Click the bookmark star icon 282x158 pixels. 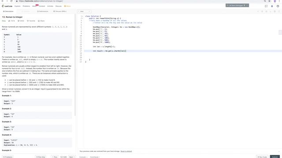click(269, 1)
